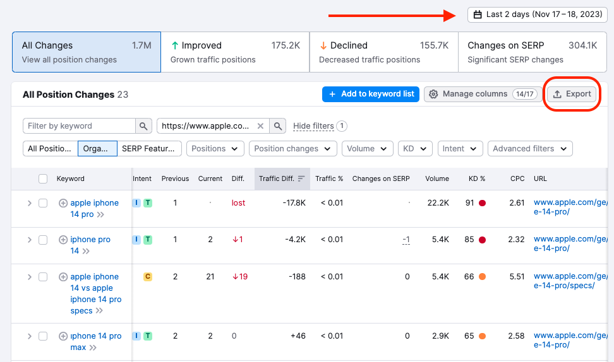Tick the checkbox for 'iphone pro 14' row
Viewport: 614px width, 362px height.
click(x=43, y=240)
